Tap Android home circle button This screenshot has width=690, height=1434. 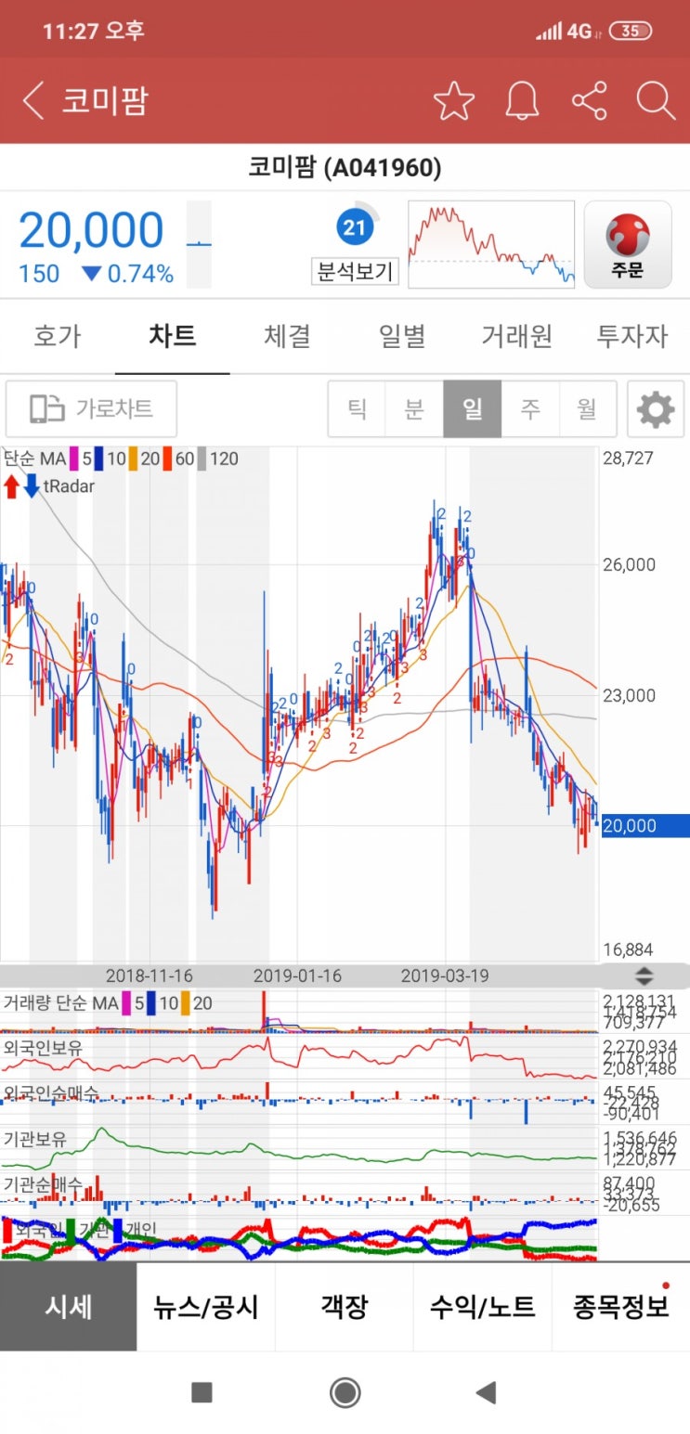tap(345, 1392)
